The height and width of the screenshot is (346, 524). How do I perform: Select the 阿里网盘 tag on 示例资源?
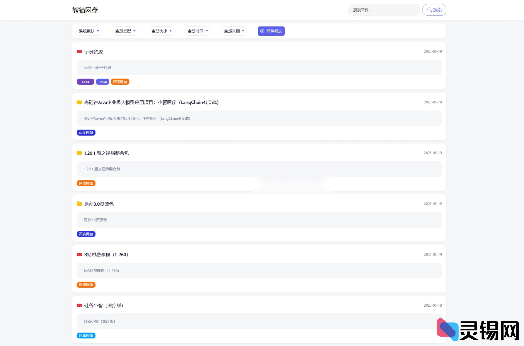click(120, 82)
